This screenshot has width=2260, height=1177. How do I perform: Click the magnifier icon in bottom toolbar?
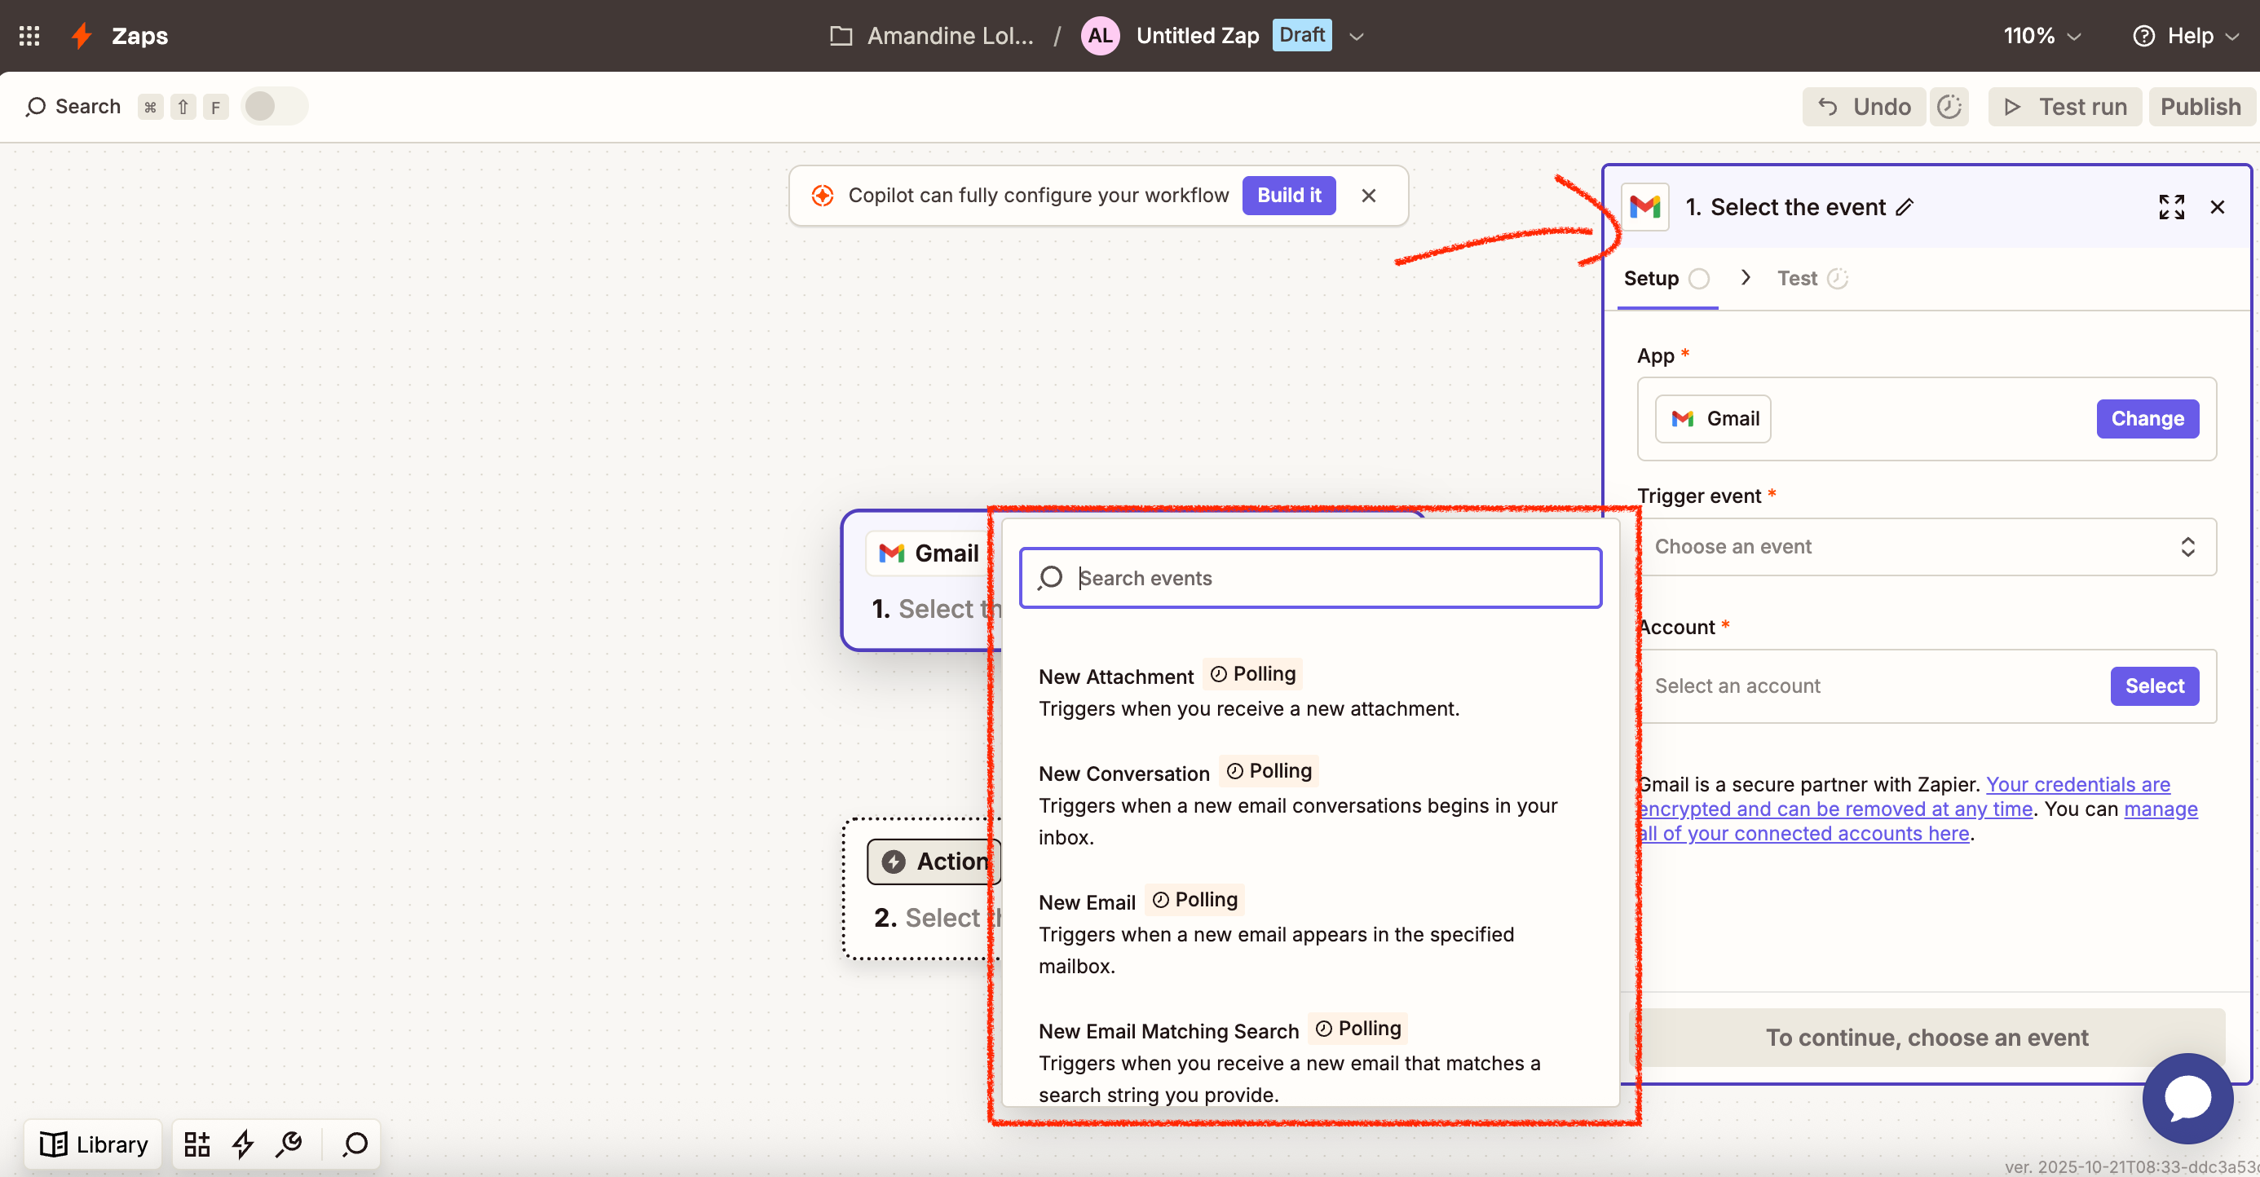click(x=355, y=1144)
